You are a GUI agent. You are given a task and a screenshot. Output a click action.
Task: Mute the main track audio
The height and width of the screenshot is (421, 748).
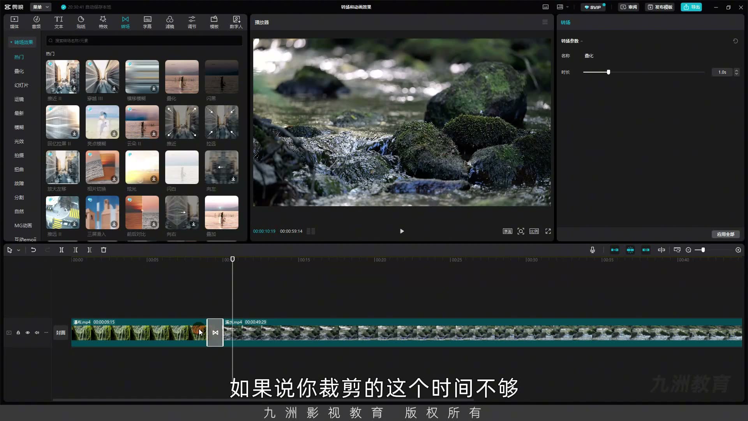(x=37, y=333)
